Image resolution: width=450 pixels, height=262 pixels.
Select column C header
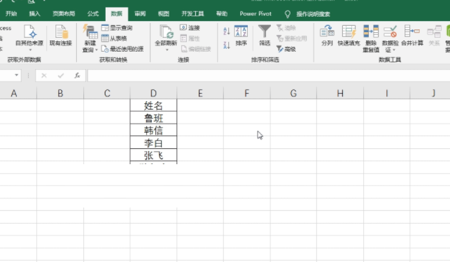tap(107, 93)
